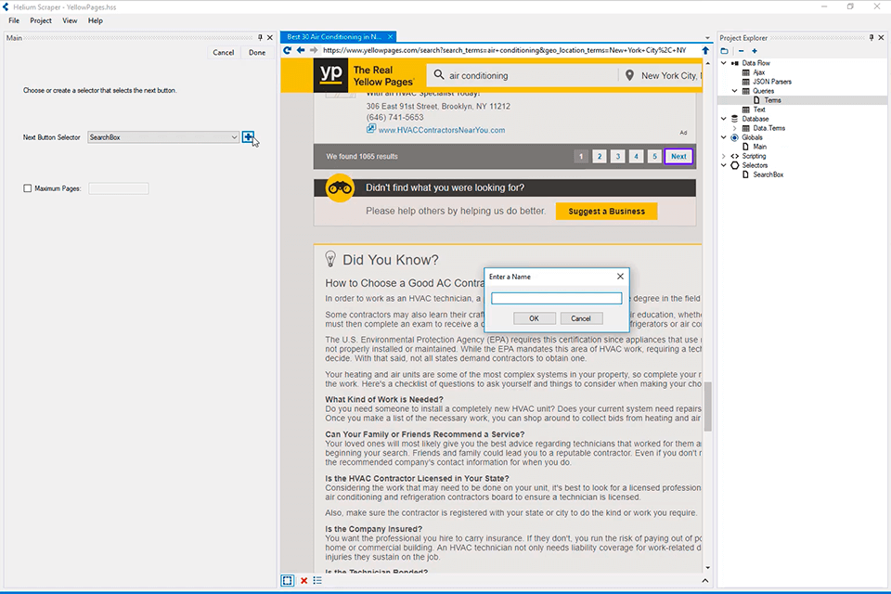Click OK in Enter a Name dialog
Viewport: 891px width, 594px height.
pos(535,318)
